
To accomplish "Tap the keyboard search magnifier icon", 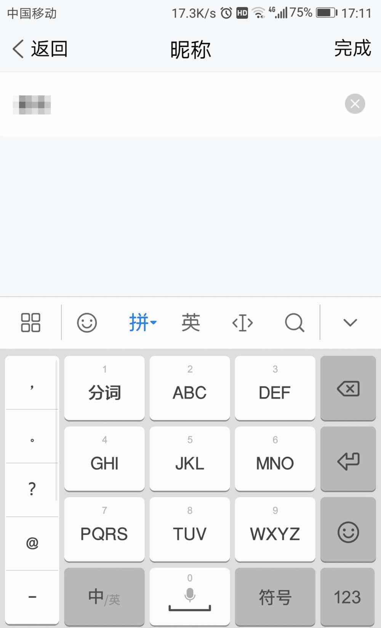I will pos(295,323).
